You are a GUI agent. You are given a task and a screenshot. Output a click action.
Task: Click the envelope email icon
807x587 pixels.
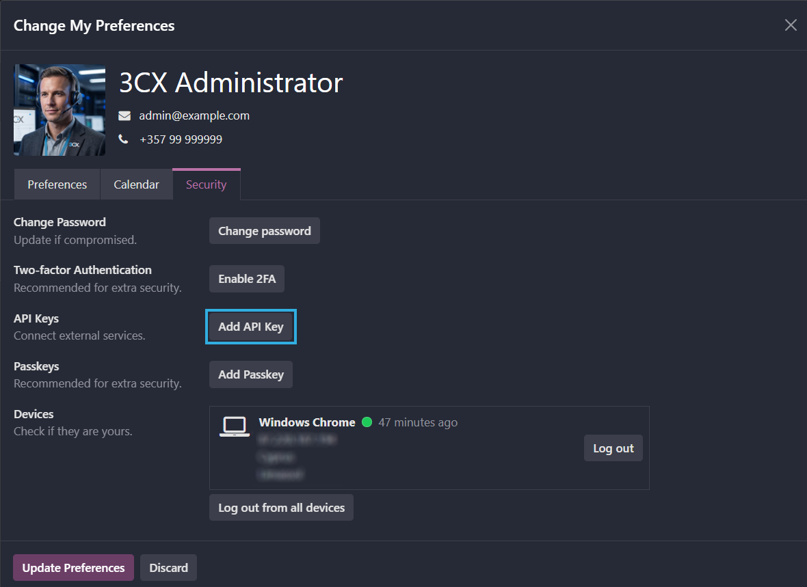[x=124, y=115]
